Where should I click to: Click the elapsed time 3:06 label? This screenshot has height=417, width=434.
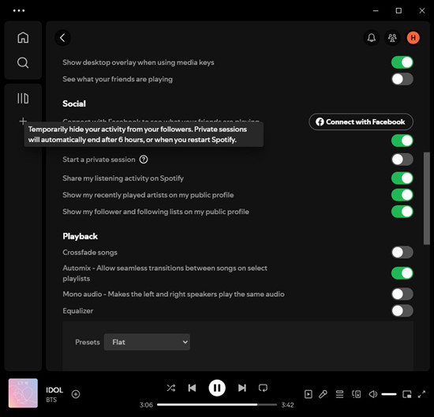pyautogui.click(x=146, y=405)
